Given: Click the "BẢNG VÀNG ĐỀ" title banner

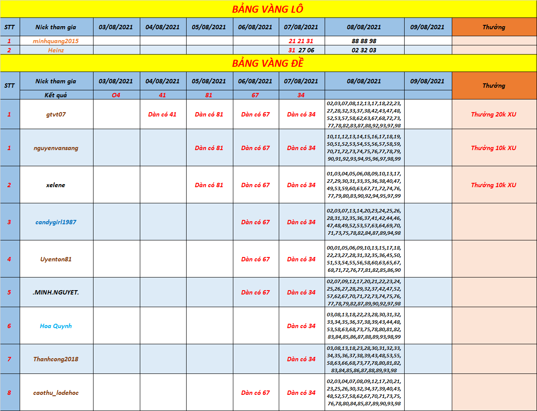Looking at the screenshot, I should tap(267, 63).
